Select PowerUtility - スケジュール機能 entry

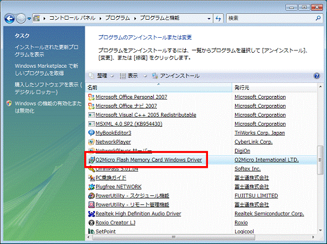(x=132, y=195)
